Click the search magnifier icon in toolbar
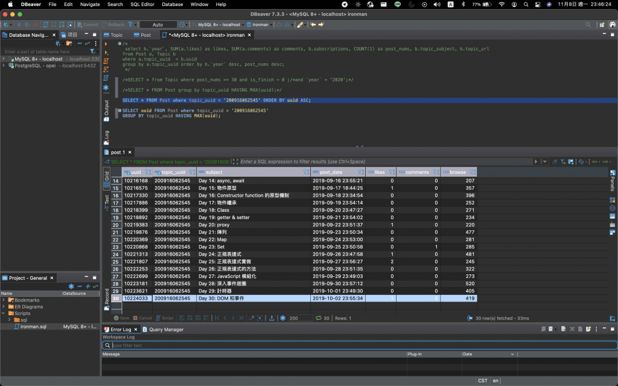Screen dimensions: 618x386 click(588, 25)
